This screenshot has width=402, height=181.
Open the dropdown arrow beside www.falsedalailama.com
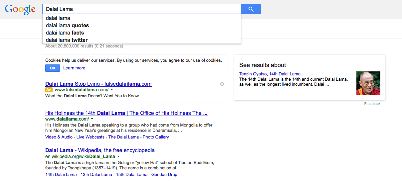[x=112, y=90]
